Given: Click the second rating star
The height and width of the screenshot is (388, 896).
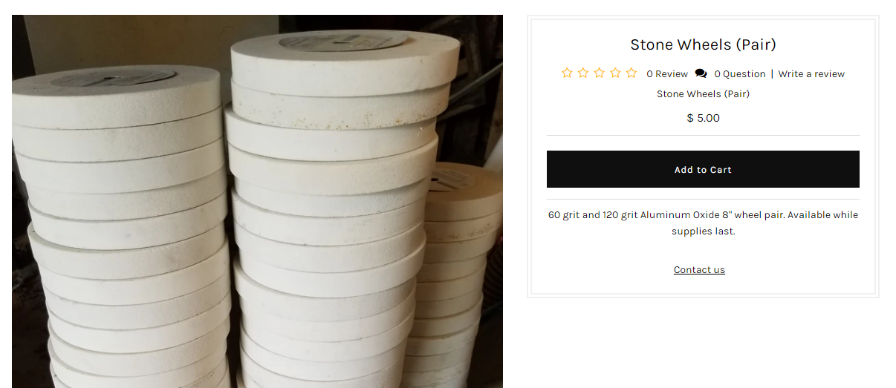Looking at the screenshot, I should 583,73.
